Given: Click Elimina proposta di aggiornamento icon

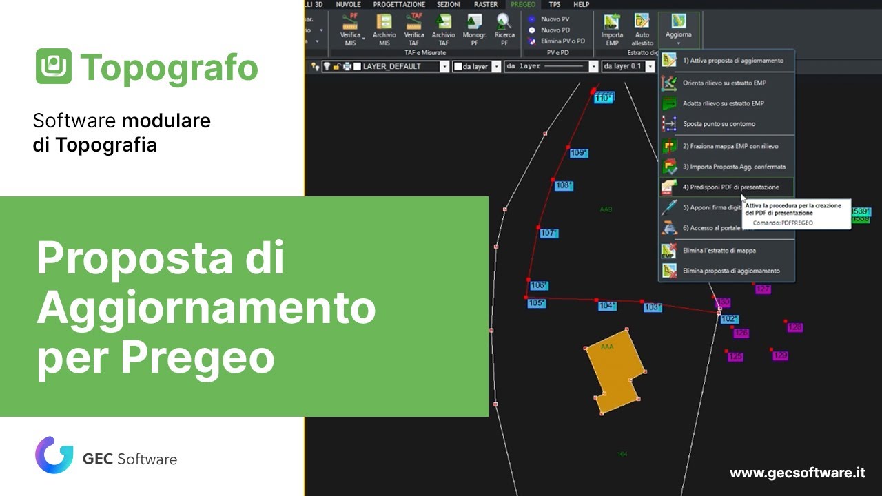Looking at the screenshot, I should [669, 271].
